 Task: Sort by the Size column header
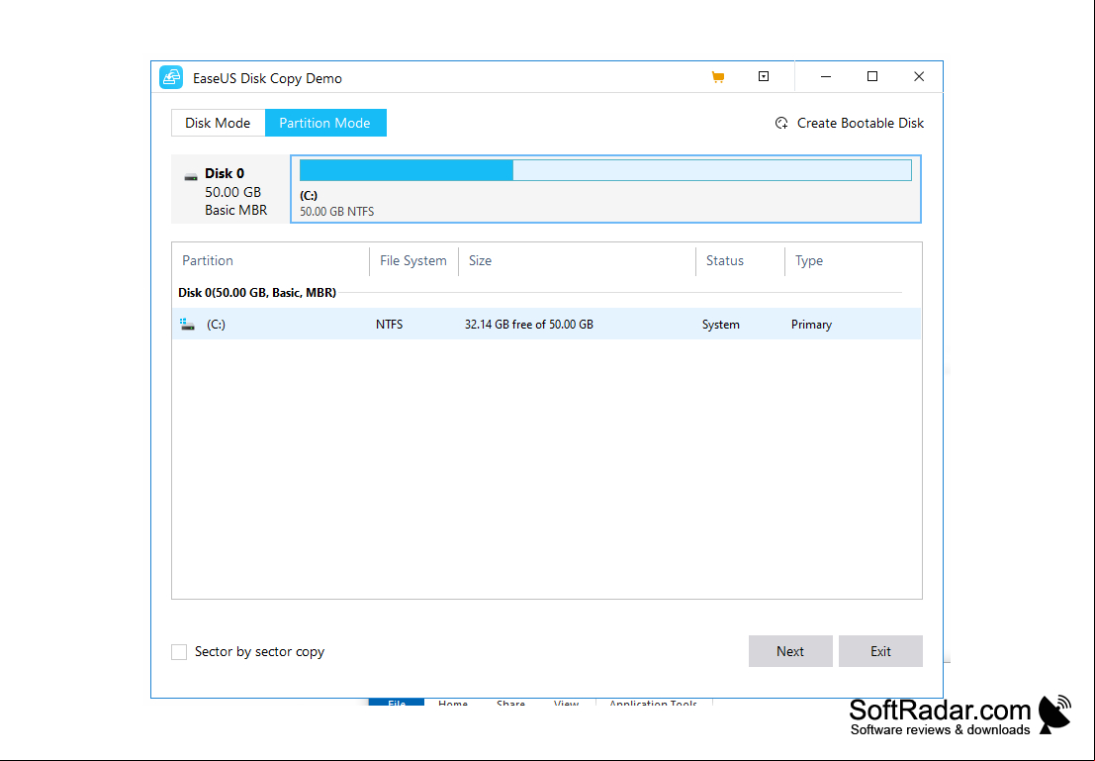[x=480, y=260]
